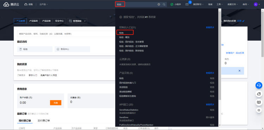This screenshot has width=264, height=130.
Task: Select the 产品管理 tab
Action: coord(20,21)
